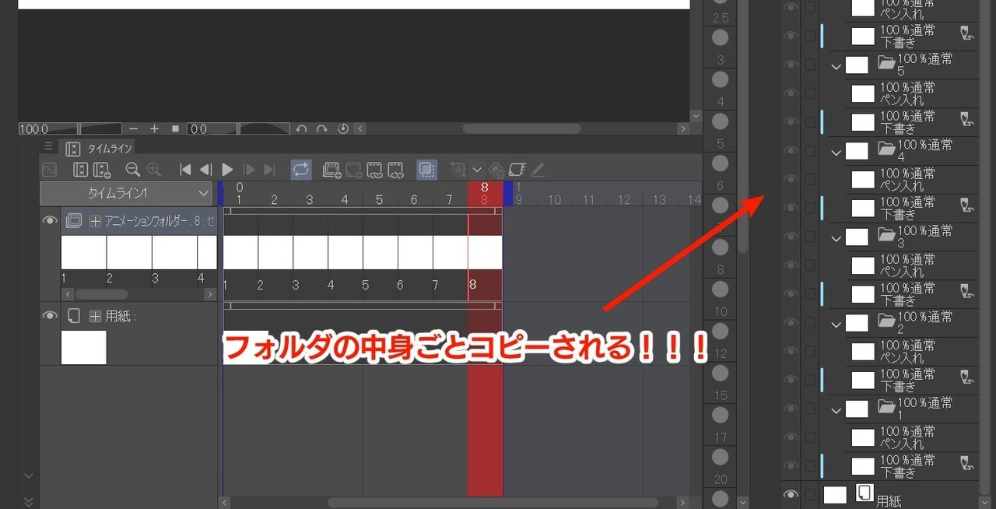Select the loop playback icon
This screenshot has height=509, width=996.
(300, 169)
